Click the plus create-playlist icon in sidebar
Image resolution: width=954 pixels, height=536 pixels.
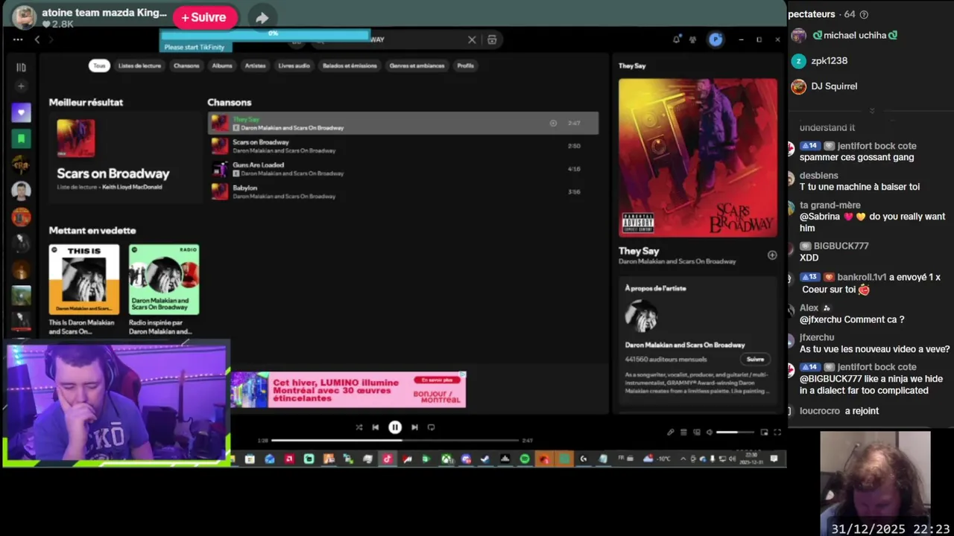tap(21, 86)
